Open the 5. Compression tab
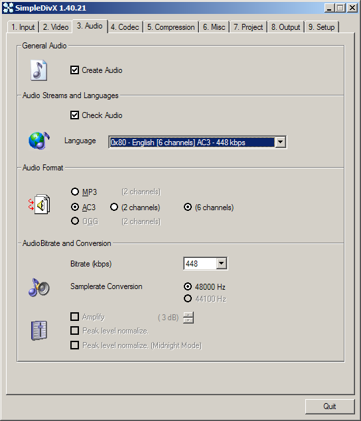Screen dimensions: 361x421 (x=171, y=27)
